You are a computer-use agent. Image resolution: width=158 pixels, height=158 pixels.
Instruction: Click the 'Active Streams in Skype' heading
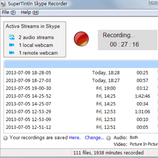(x=33, y=26)
